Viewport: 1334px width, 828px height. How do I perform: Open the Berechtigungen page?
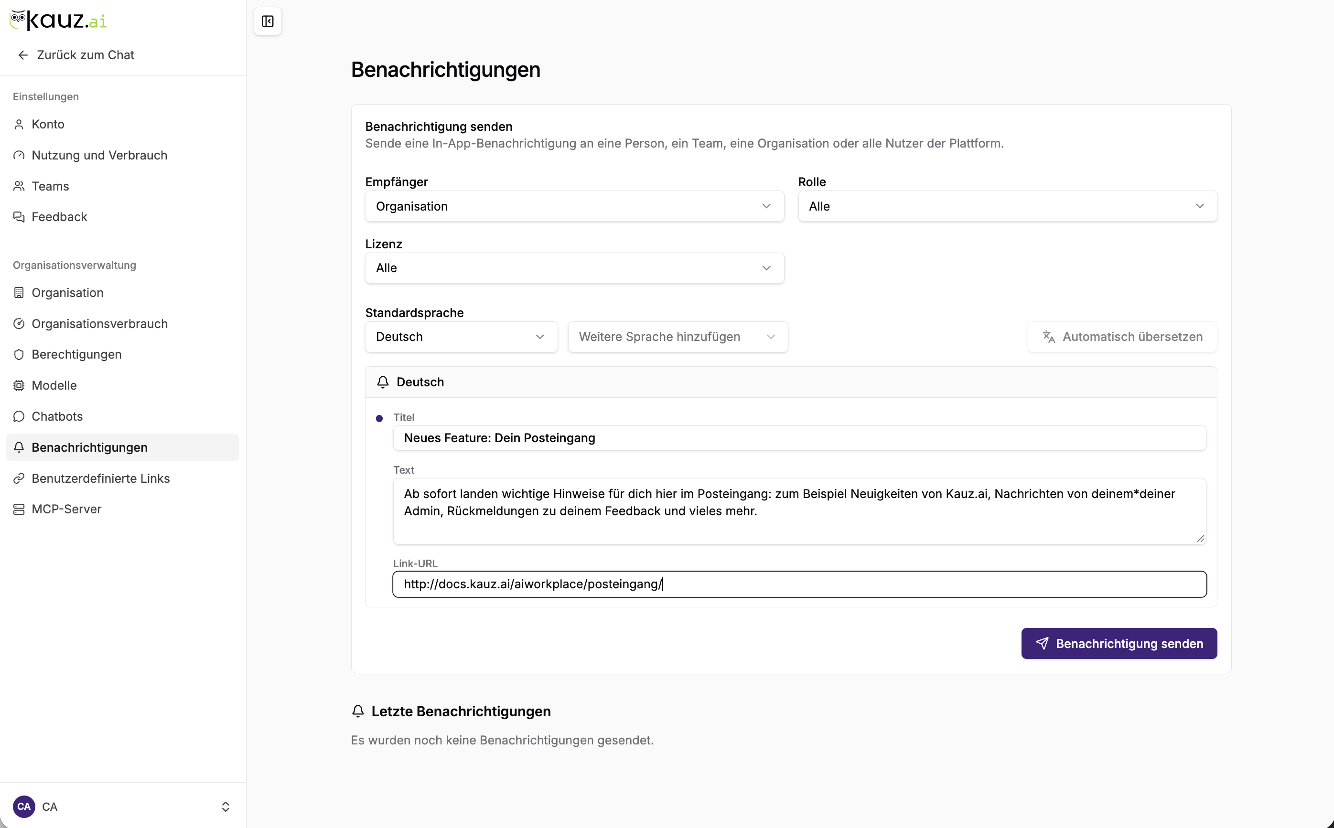click(122, 355)
